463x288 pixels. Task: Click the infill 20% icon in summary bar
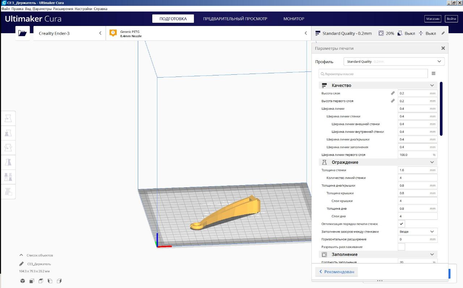coord(381,33)
